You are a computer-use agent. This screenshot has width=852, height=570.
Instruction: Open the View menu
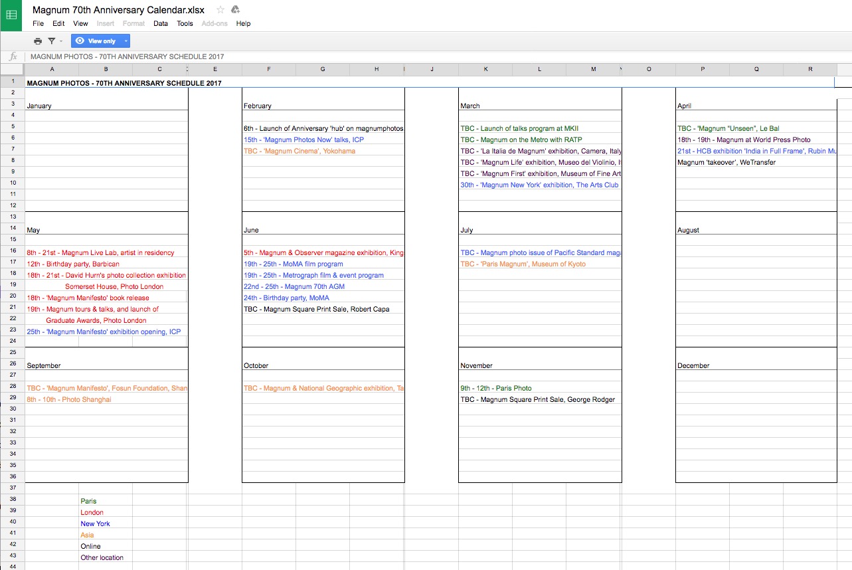coord(80,23)
